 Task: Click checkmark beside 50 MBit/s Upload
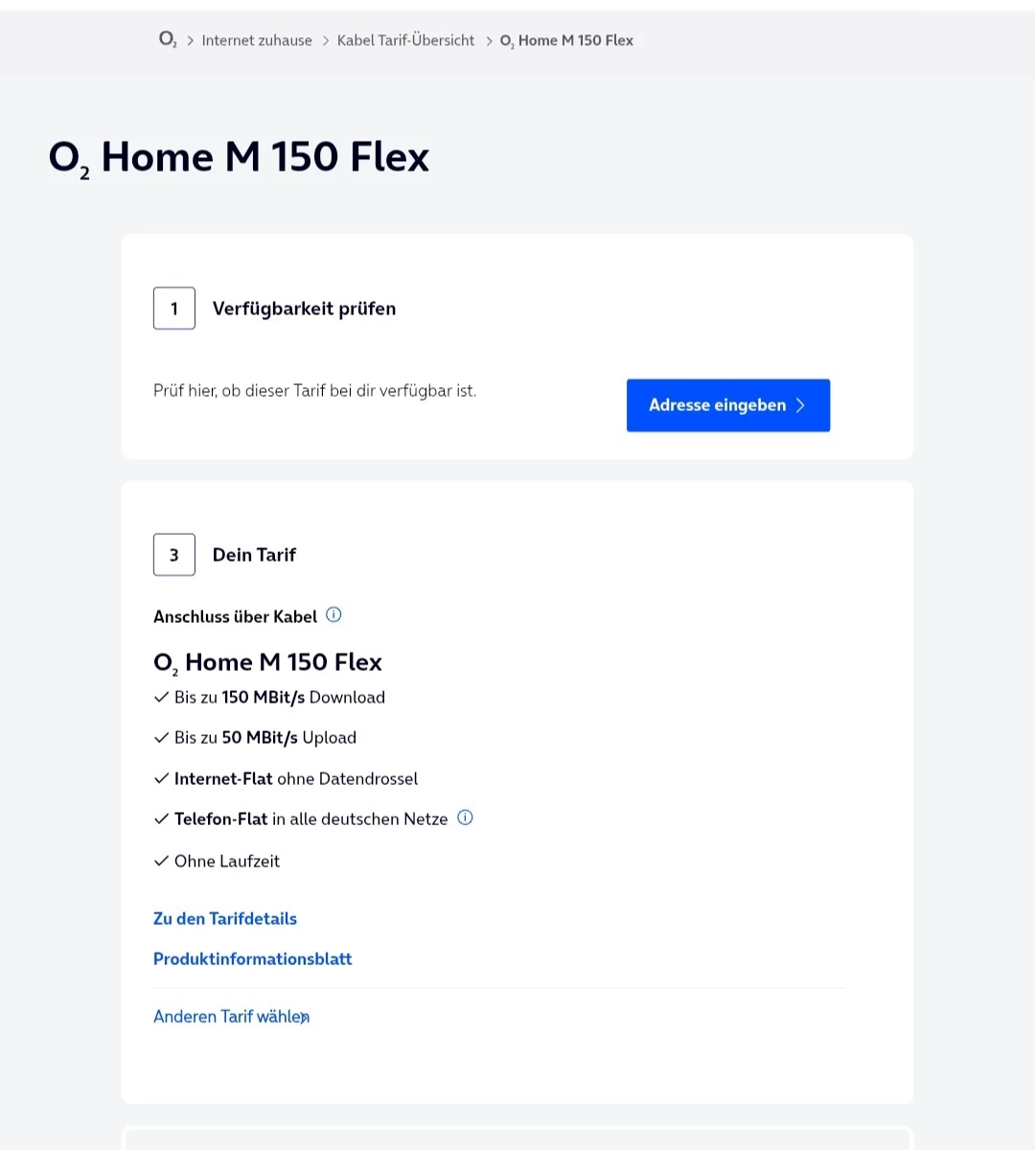point(161,737)
